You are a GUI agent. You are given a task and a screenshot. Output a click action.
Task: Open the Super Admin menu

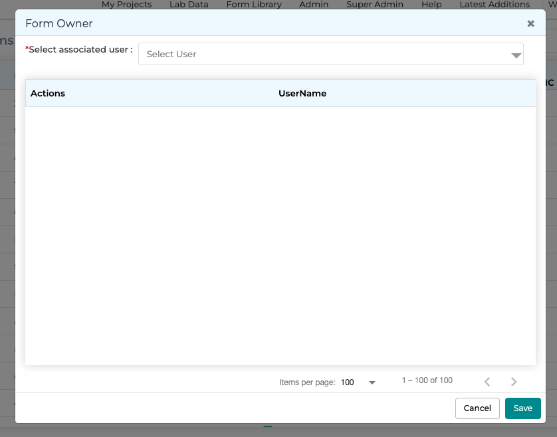(x=375, y=4)
